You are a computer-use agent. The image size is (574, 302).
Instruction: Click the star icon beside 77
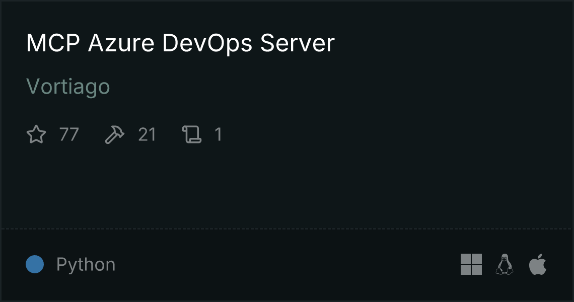[x=36, y=134]
